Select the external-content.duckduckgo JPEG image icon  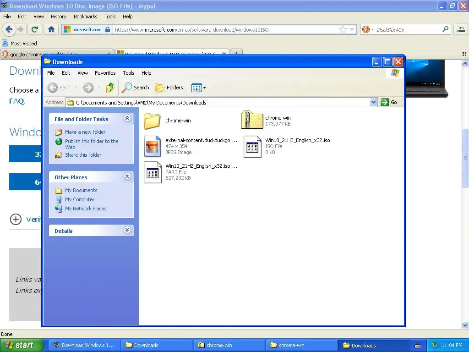click(153, 146)
